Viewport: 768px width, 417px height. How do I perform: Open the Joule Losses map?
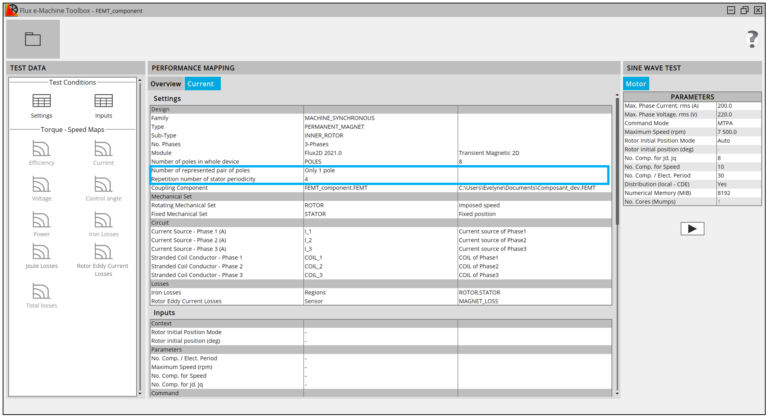(41, 252)
